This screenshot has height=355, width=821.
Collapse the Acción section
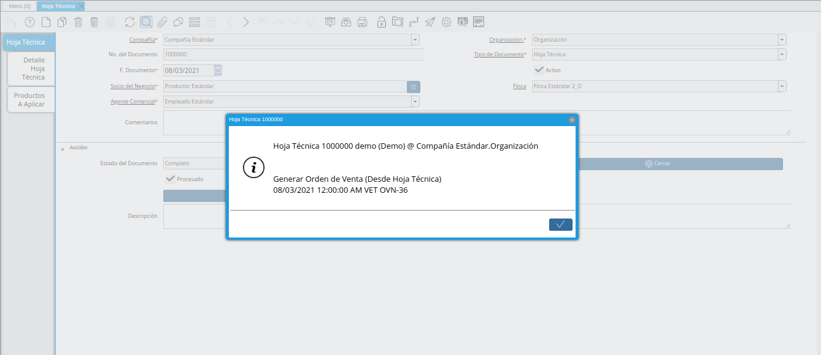point(62,148)
